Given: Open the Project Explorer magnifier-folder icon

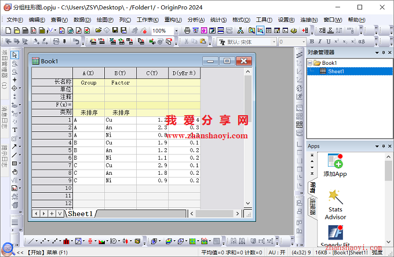Looking at the screenshot, I should coord(251,31).
